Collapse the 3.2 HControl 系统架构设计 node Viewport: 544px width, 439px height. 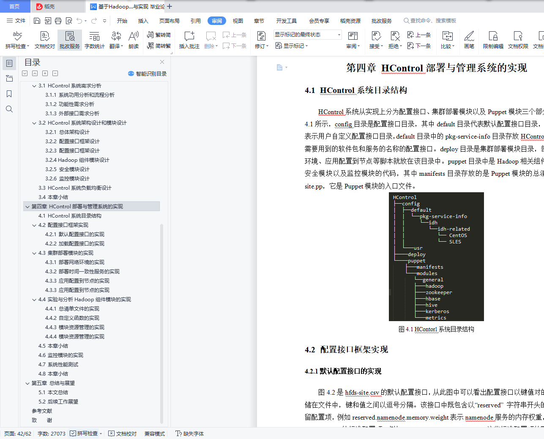[x=34, y=123]
